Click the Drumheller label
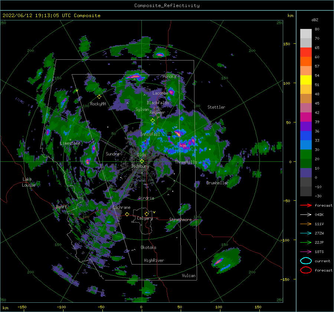The image size is (334, 312). click(217, 183)
